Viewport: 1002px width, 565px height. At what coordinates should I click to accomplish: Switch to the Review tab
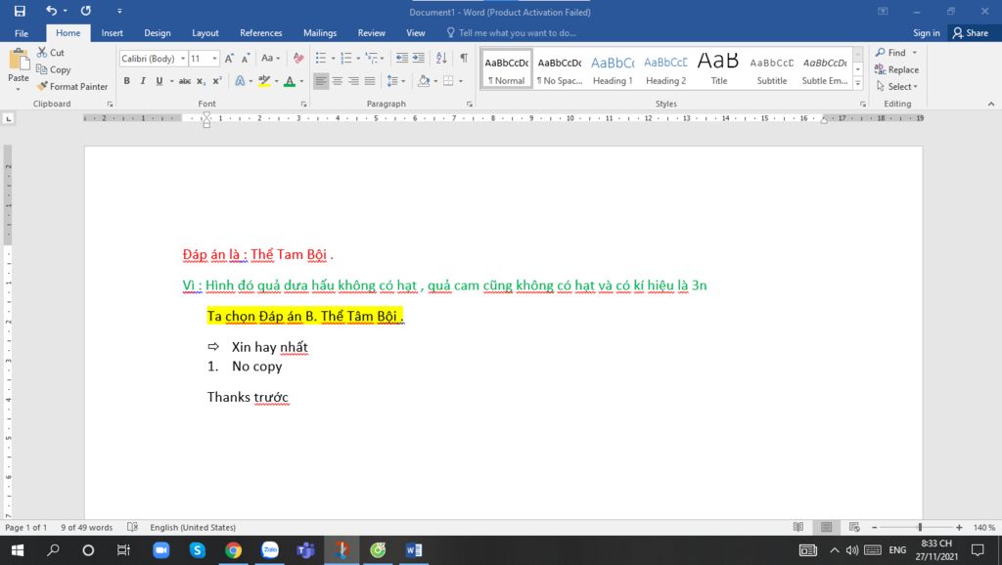coord(371,32)
